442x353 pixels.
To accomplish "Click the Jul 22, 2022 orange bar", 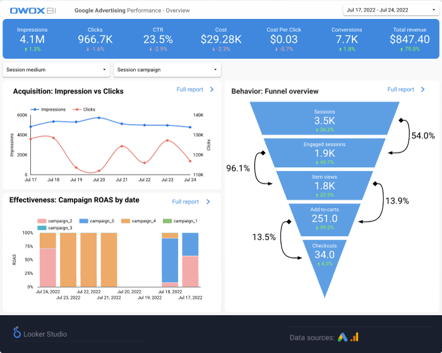I will 88,260.
